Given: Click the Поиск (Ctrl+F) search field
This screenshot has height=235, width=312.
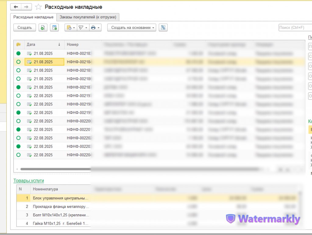Looking at the screenshot, I should 295,28.
